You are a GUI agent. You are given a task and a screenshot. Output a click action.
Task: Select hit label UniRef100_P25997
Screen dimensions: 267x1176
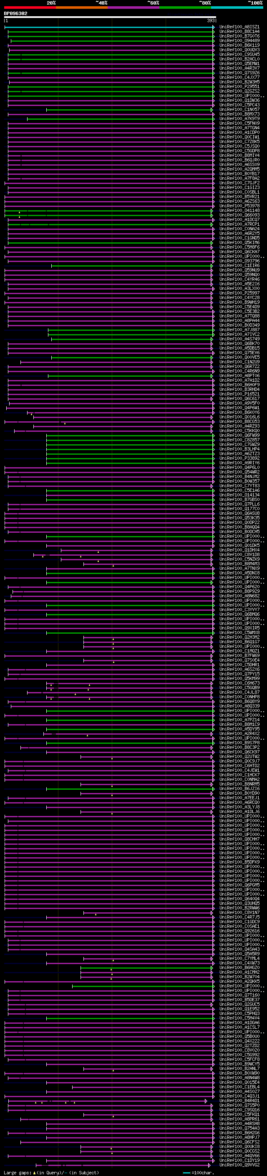(x=239, y=293)
